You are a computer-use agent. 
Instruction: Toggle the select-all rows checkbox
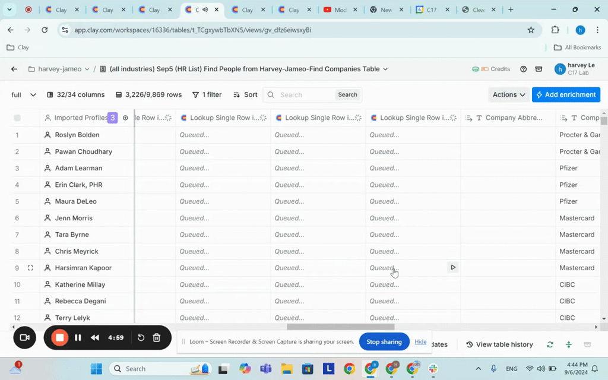point(17,118)
